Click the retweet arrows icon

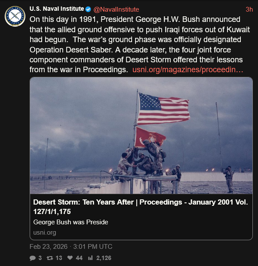50,258
